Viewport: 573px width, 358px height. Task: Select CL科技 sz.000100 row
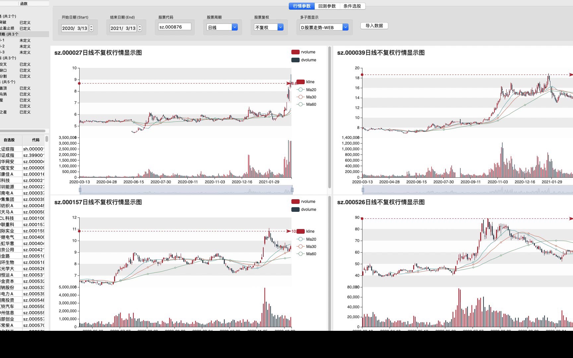click(x=22, y=218)
